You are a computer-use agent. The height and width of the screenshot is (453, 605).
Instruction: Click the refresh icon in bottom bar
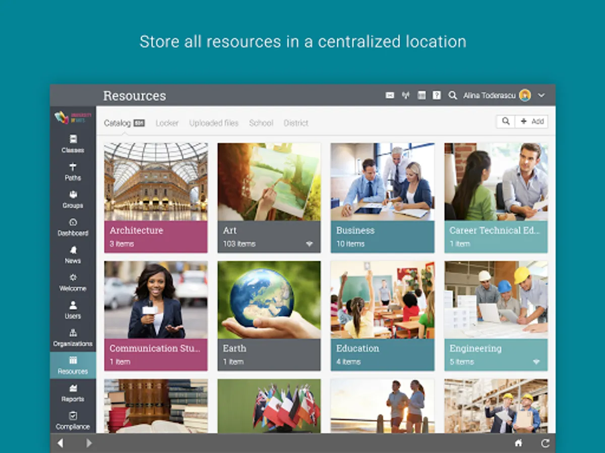[545, 443]
